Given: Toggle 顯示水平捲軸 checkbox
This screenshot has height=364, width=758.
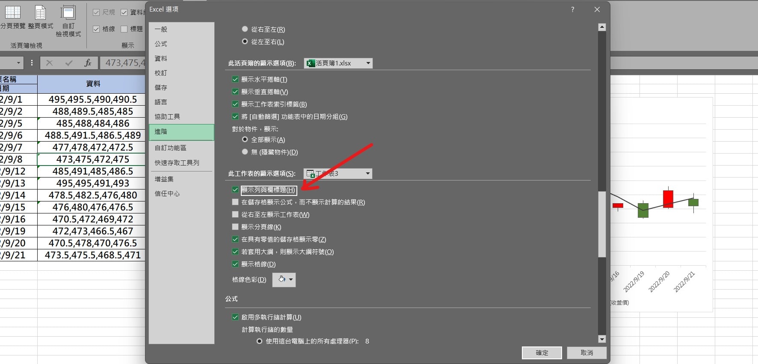Looking at the screenshot, I should [235, 79].
